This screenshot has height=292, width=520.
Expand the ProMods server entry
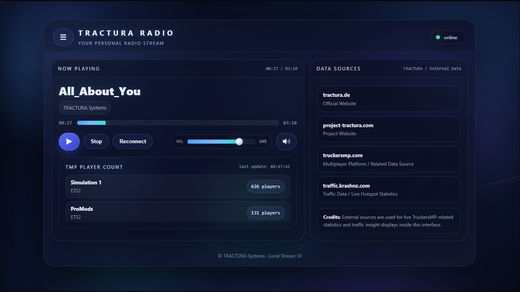(x=178, y=212)
